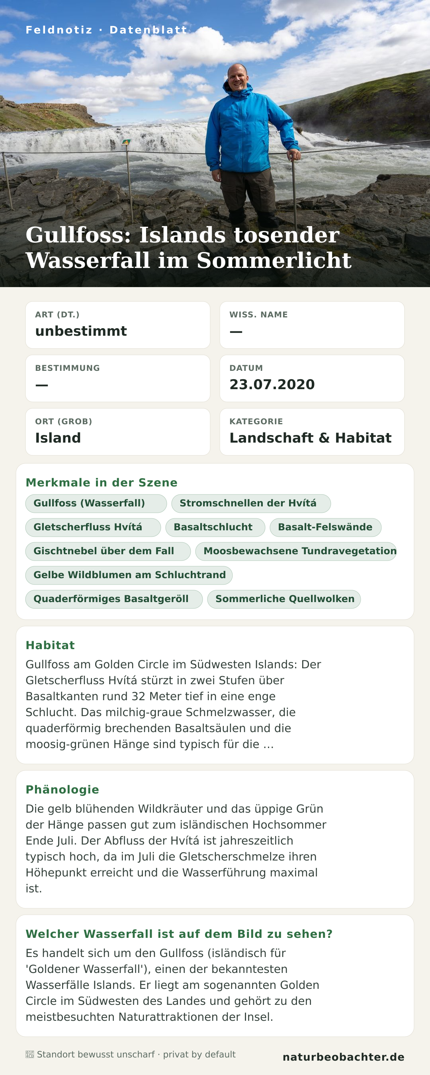
Task: Click the Kategorie Landschaft & Habitat card
Action: 312,432
